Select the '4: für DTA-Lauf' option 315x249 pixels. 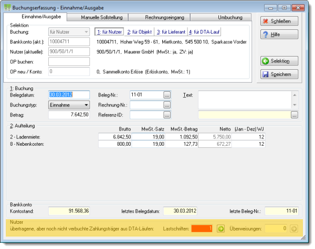[204, 32]
